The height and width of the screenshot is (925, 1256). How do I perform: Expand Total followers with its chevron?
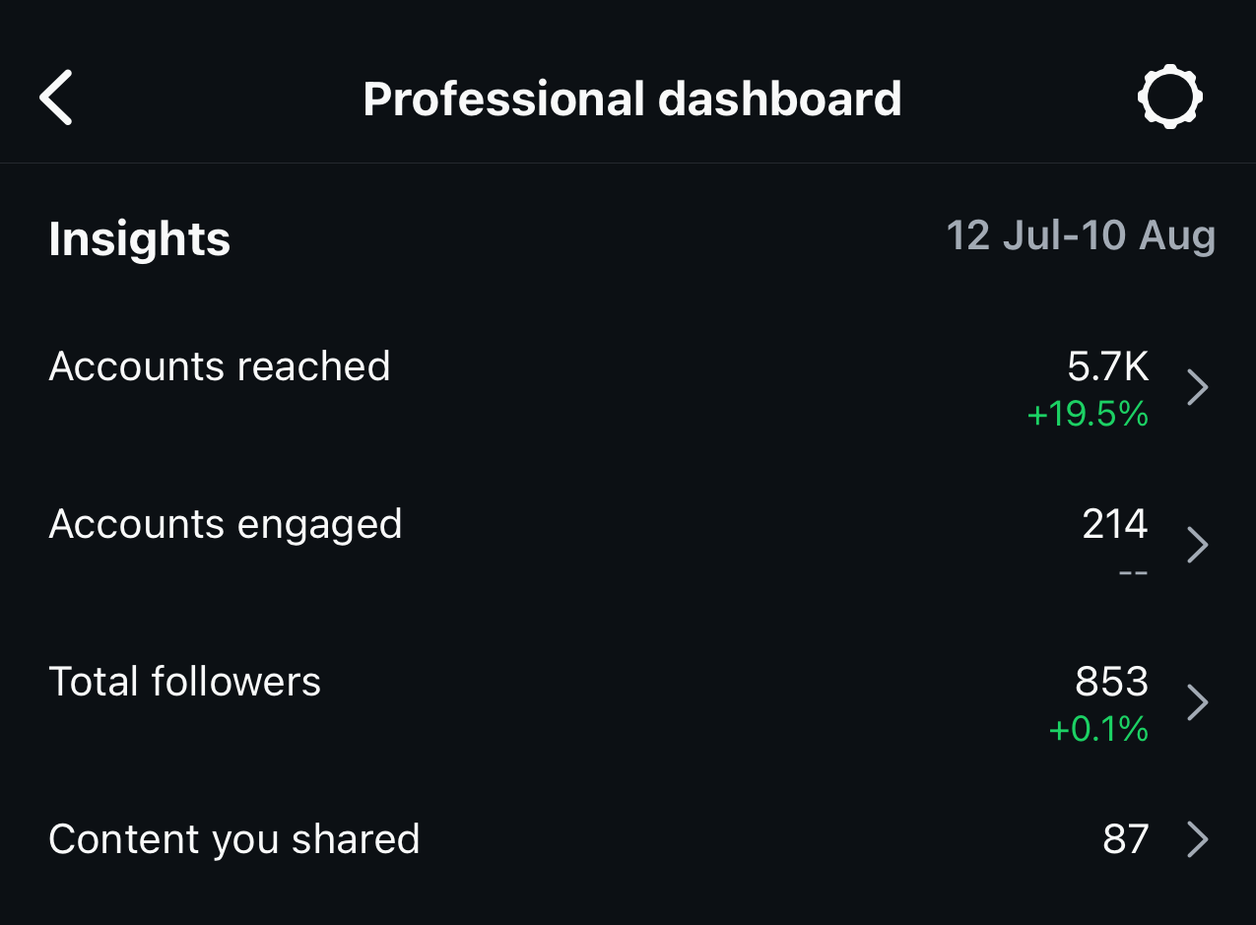pyautogui.click(x=1197, y=702)
